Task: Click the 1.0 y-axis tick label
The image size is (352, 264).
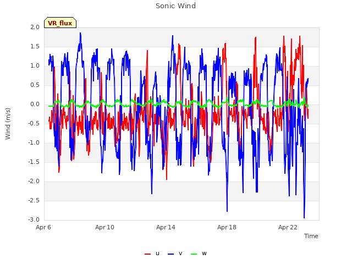Action: [x=35, y=66]
